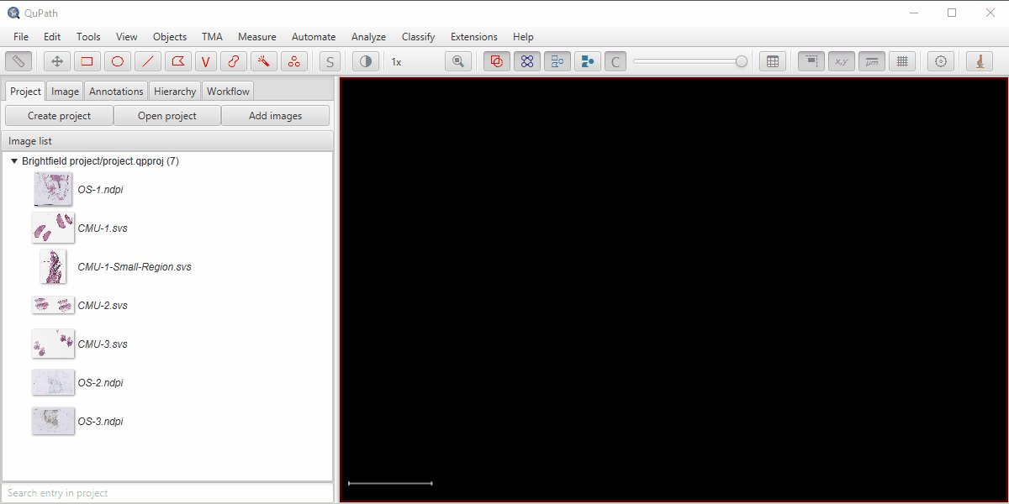Screen dimensions: 1009x504
Task: Select the Brush tool
Action: coord(235,61)
